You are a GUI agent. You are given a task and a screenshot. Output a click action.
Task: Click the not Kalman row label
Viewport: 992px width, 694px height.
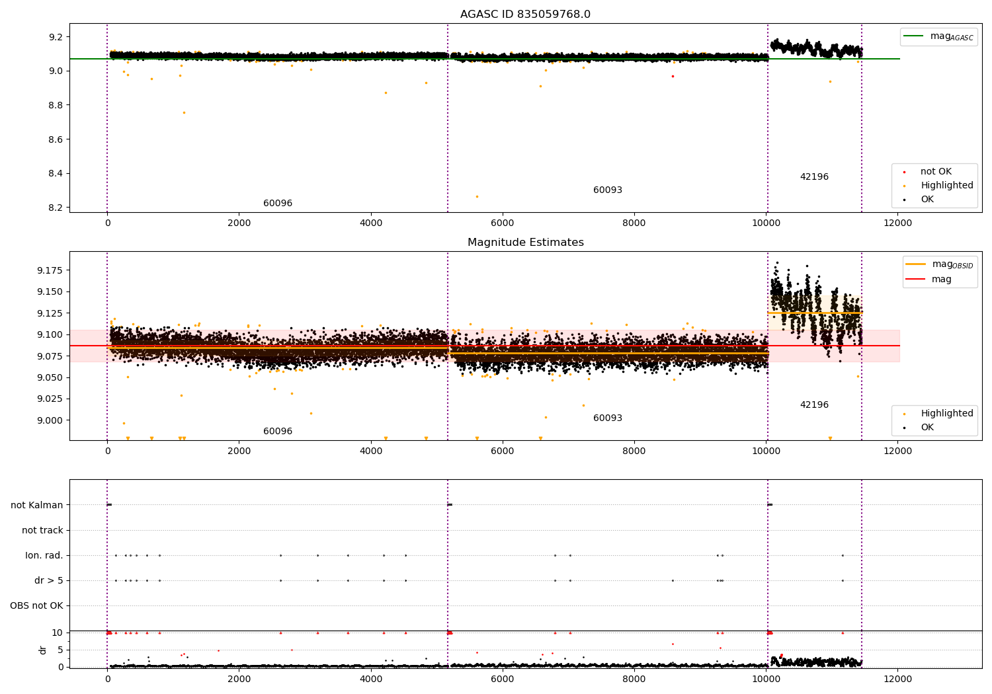tap(37, 506)
